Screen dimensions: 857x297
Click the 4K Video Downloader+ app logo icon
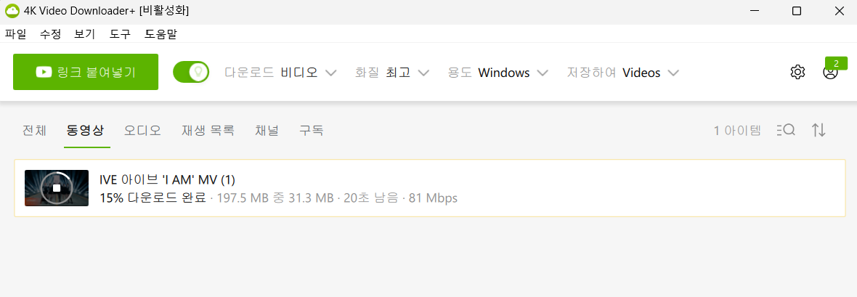(12, 11)
